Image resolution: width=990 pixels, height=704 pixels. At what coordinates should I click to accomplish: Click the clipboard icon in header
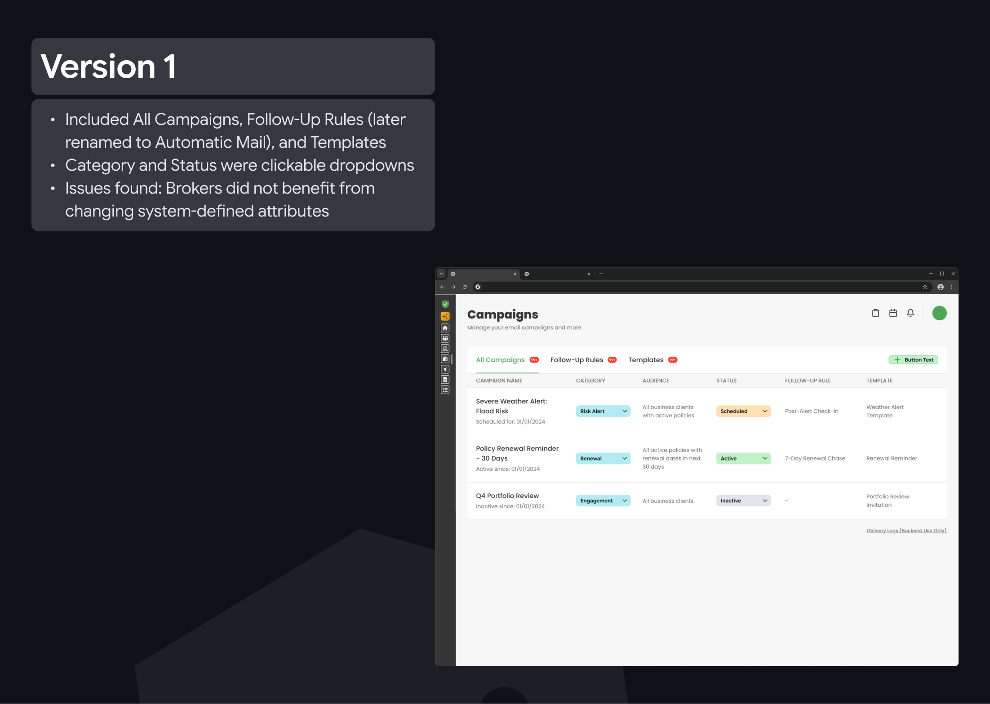[x=875, y=313]
